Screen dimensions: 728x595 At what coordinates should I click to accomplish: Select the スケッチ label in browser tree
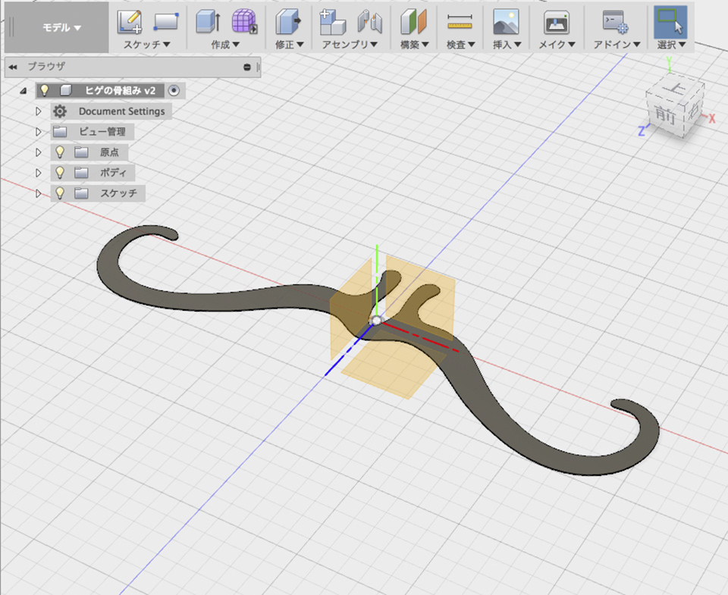[x=119, y=193]
